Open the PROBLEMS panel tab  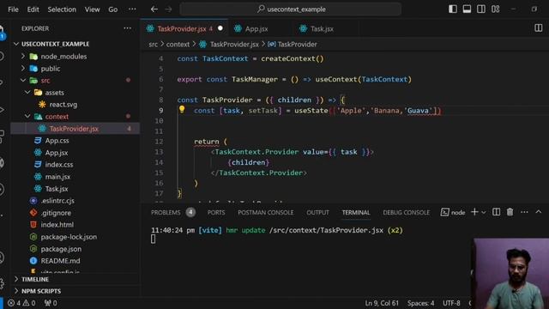pyautogui.click(x=173, y=212)
